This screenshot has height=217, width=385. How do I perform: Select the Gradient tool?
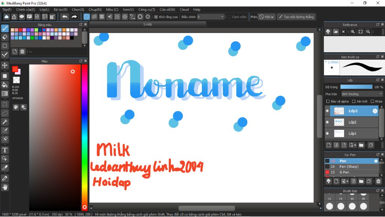point(5,93)
